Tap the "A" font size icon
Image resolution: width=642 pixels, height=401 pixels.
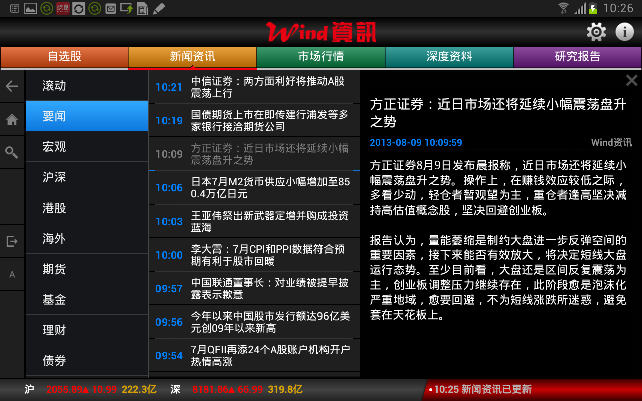click(x=11, y=274)
